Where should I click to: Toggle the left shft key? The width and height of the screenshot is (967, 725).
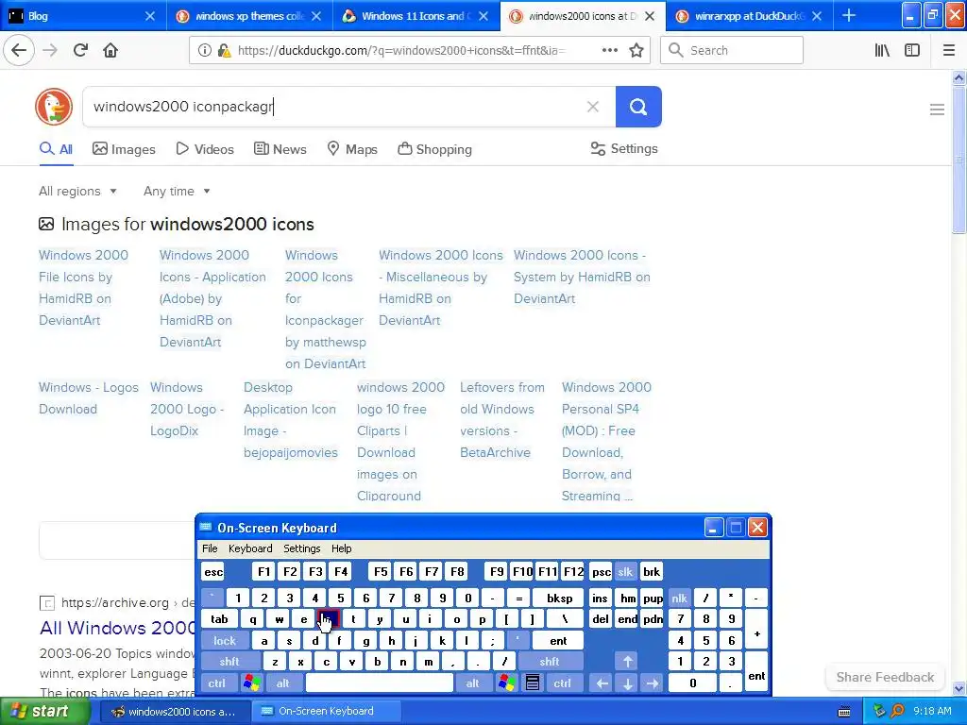tap(229, 662)
